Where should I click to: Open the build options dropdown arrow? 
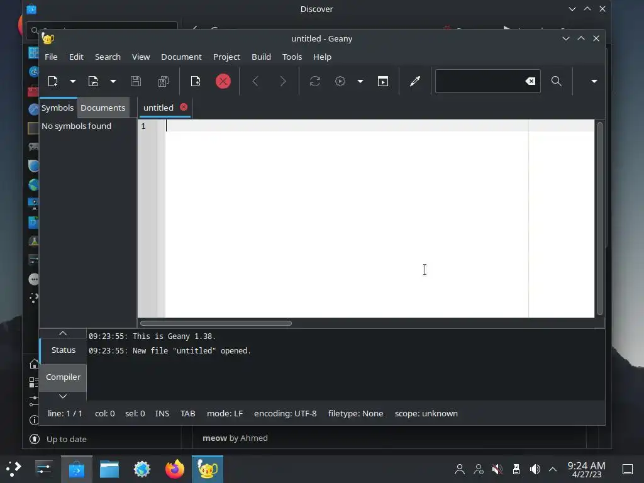coord(360,81)
